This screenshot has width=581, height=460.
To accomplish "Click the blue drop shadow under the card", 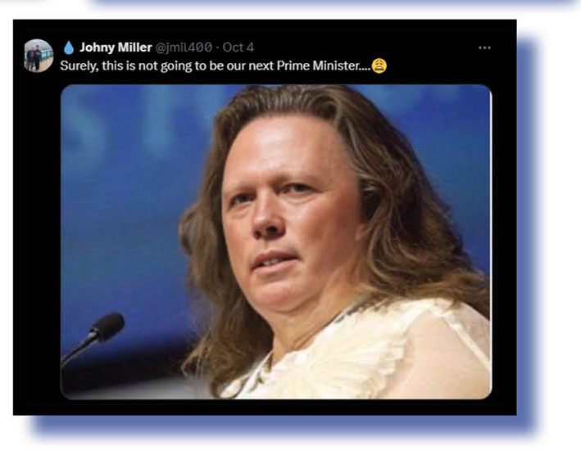I will click(x=282, y=425).
